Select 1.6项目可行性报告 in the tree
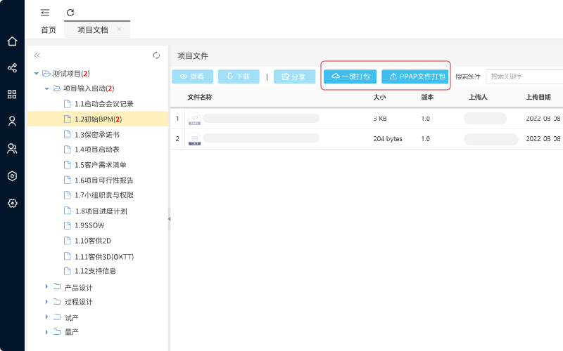 click(x=103, y=180)
